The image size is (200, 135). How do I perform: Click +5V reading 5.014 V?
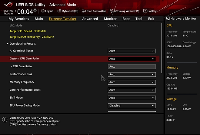click(187, 109)
